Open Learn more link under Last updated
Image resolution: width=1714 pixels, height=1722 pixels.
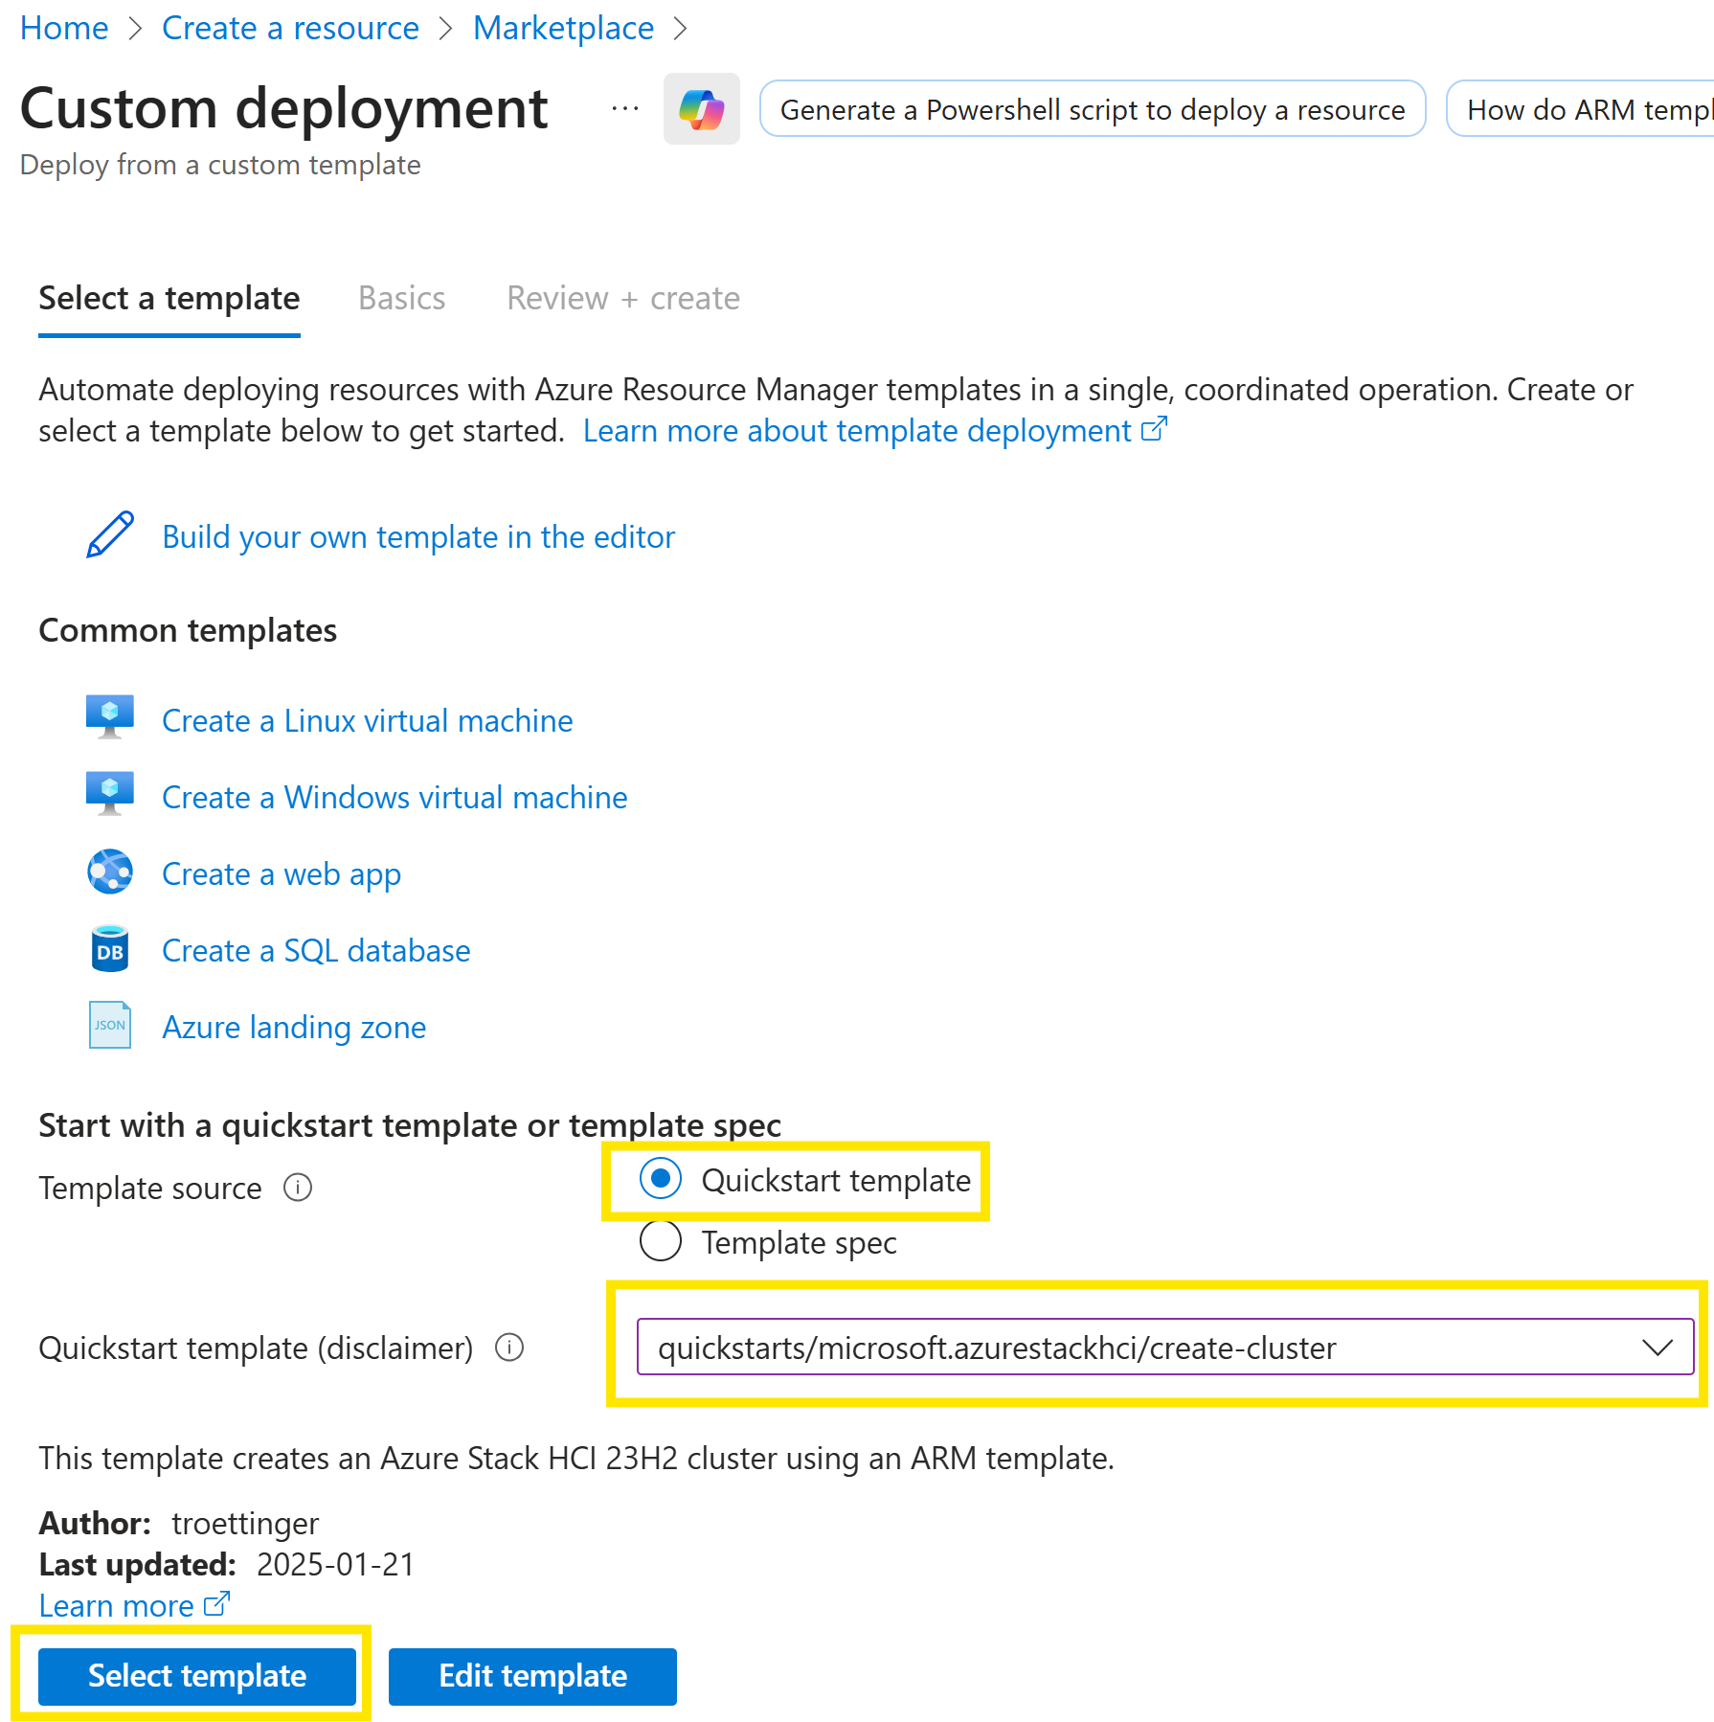pos(117,1605)
